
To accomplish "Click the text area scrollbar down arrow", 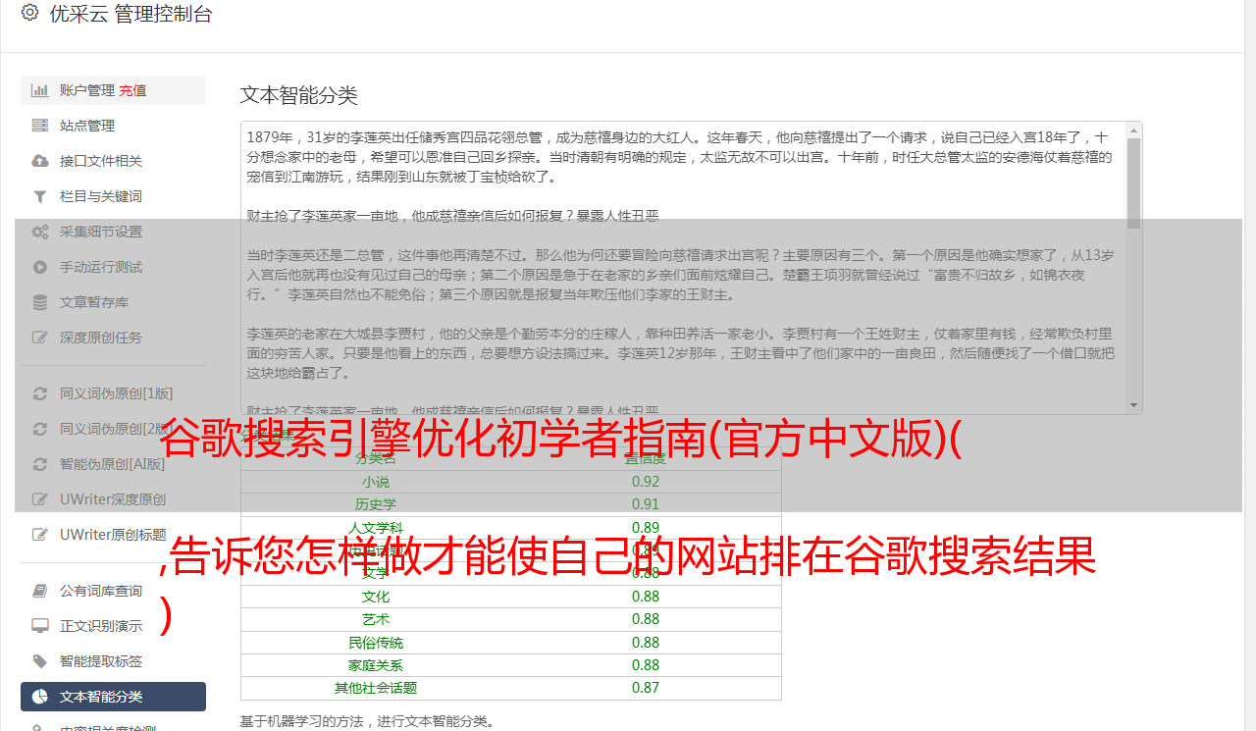I will point(1134,406).
